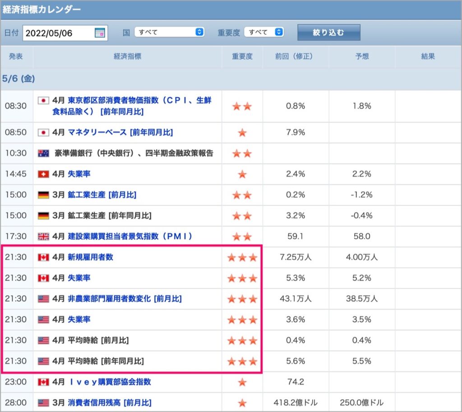Click the 予想 column header
Screen dimensions: 462x412
coord(362,56)
